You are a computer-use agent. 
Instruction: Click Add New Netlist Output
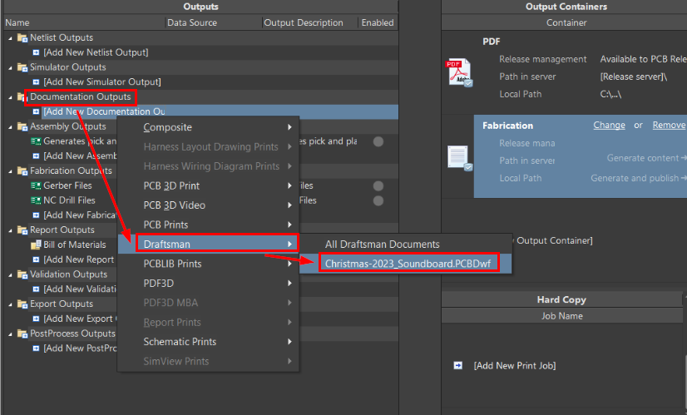coord(96,52)
